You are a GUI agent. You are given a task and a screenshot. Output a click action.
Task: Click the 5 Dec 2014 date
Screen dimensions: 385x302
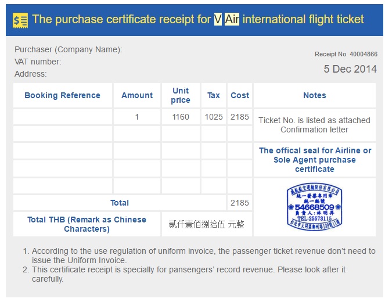pos(350,69)
